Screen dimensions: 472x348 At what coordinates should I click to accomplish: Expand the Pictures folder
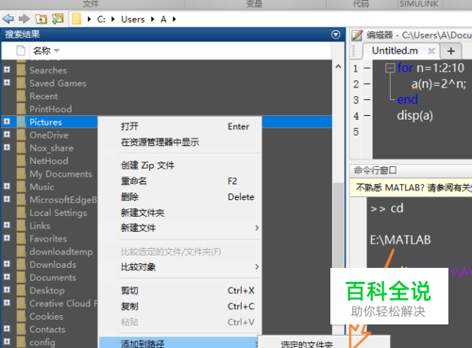pyautogui.click(x=7, y=122)
